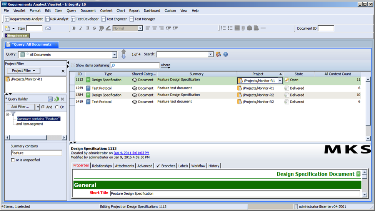
Task: Open the Document menu
Action: point(88,10)
